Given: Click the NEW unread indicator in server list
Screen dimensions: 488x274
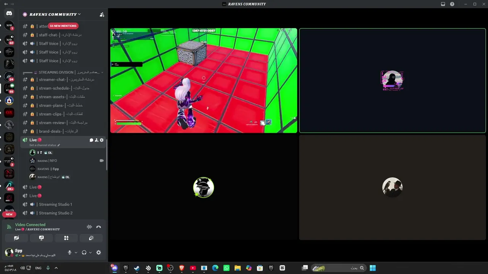Looking at the screenshot, I should (9, 214).
